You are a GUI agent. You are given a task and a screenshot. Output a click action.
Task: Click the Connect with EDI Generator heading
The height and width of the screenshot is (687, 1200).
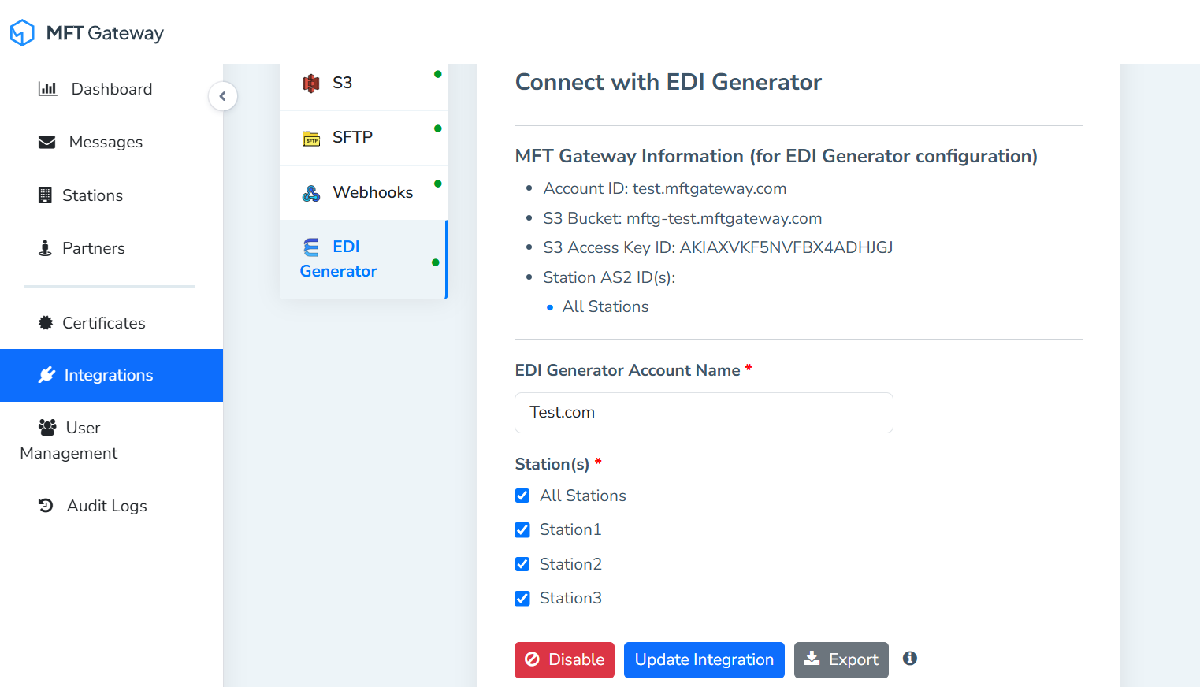point(668,82)
